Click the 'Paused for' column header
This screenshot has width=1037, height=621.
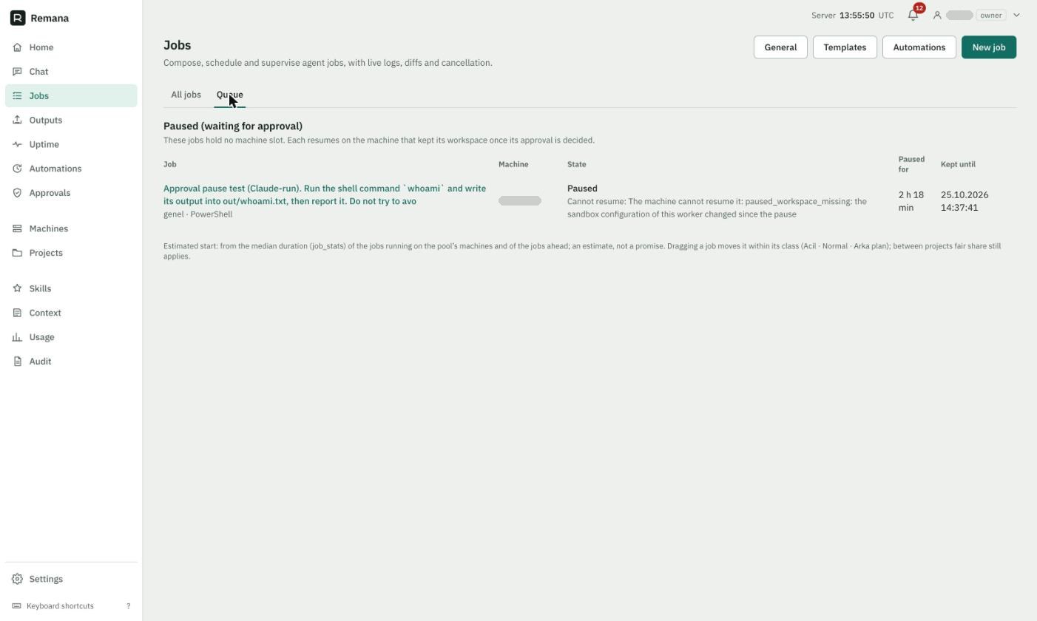pyautogui.click(x=911, y=164)
